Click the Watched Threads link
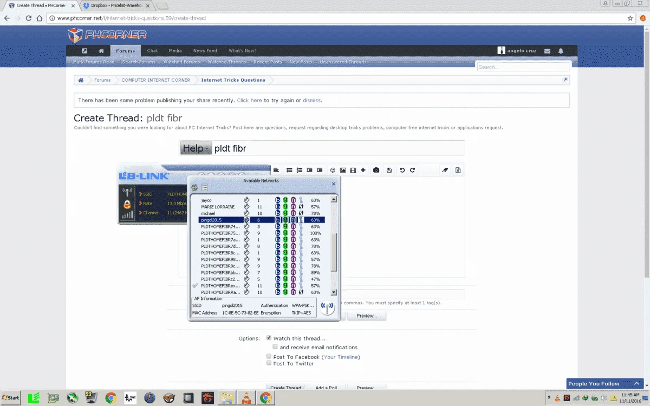The image size is (650, 406). 227,62
